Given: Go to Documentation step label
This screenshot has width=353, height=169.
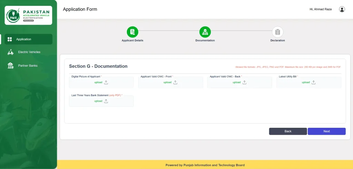Looking at the screenshot, I should 205,41.
